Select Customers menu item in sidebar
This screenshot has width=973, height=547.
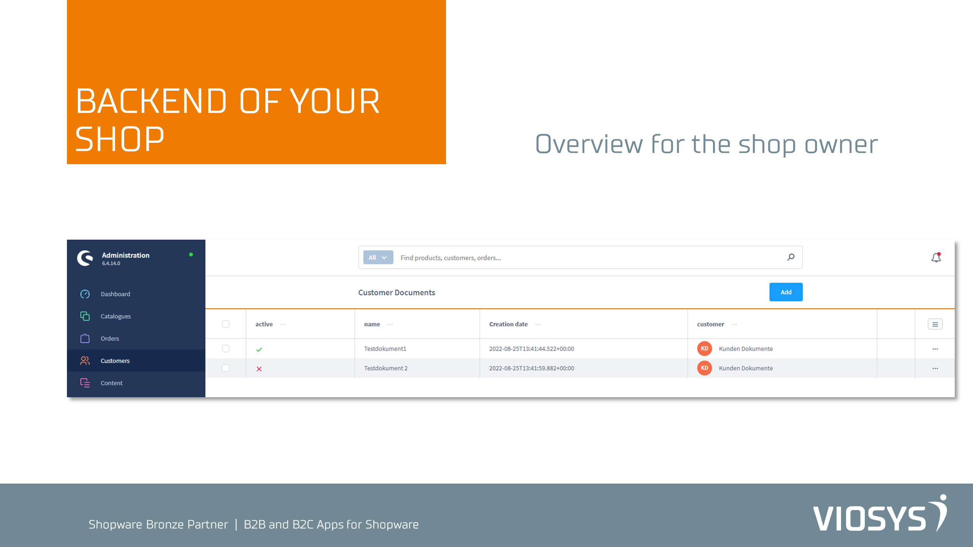(115, 361)
